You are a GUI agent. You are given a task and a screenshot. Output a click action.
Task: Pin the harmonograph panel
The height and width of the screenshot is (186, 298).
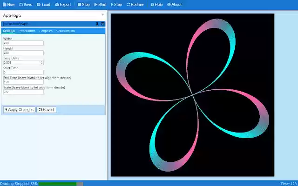point(97,24)
